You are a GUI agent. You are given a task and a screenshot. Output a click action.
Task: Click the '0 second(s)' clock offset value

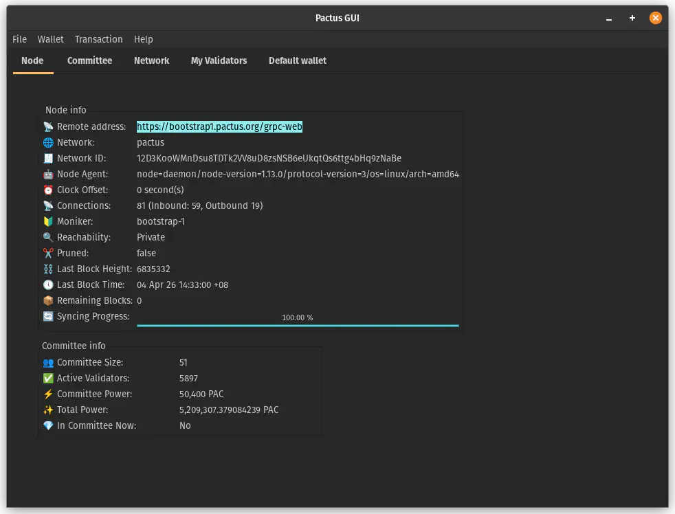(160, 190)
